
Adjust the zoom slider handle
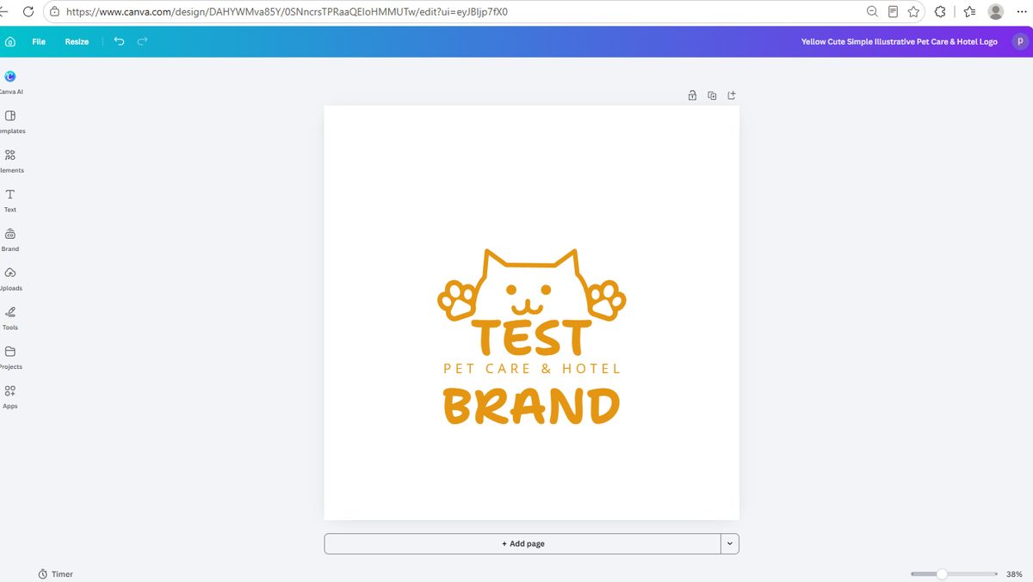[942, 573]
